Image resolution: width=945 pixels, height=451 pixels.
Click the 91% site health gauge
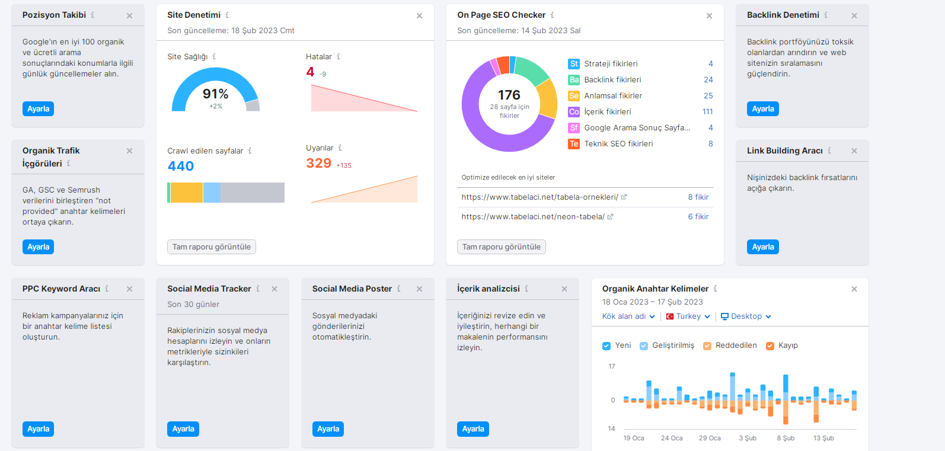pyautogui.click(x=215, y=90)
